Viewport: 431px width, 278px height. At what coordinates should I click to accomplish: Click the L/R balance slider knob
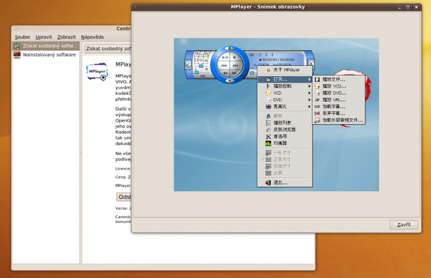click(x=201, y=67)
